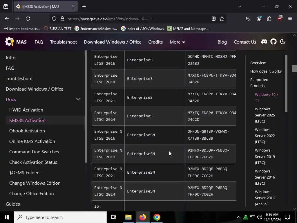Open $OEM$ Folders doc
Viewport: 297px width, 223px height.
tap(25, 172)
